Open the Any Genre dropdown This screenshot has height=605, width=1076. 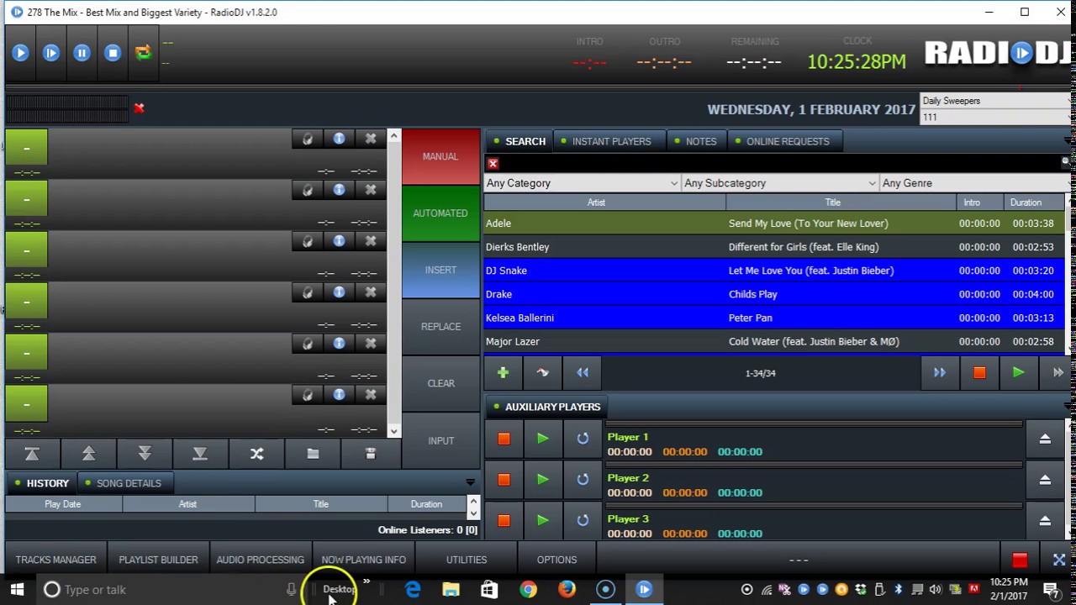tap(977, 183)
